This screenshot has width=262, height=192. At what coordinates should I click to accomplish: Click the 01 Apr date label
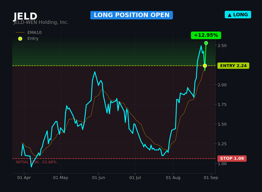[x=24, y=178]
